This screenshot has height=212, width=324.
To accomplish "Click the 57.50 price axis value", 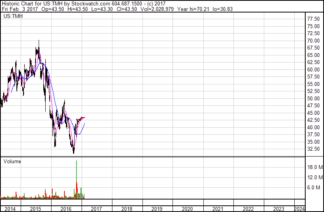I will [x=313, y=77].
